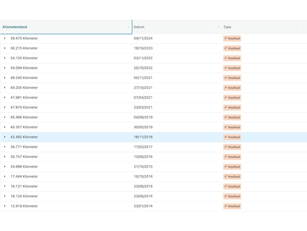Expand the 12.918 Kilometer row
Screen dimensions: 307x231
click(x=5, y=206)
